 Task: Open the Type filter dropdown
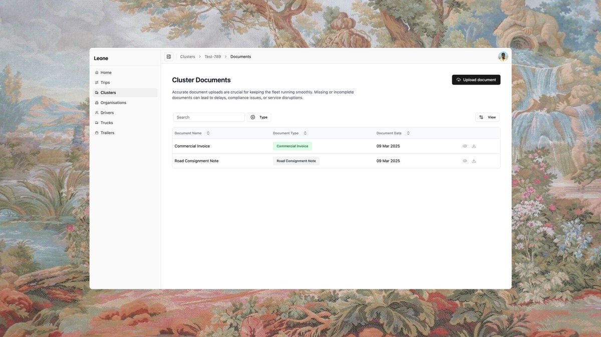pos(259,117)
